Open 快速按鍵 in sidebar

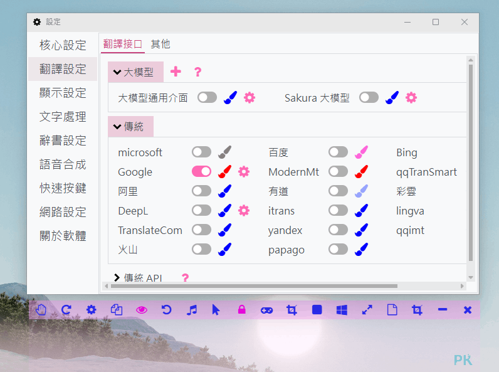click(63, 188)
